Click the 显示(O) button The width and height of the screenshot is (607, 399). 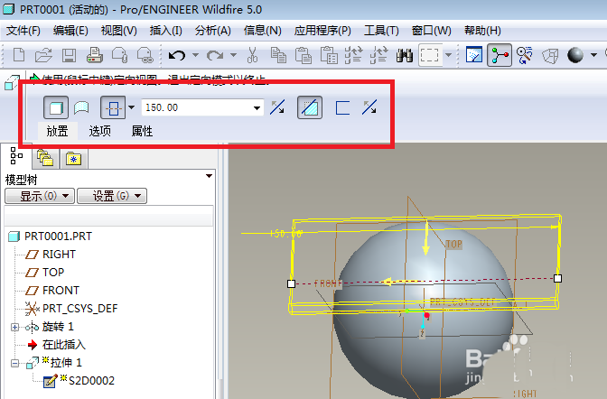(40, 196)
